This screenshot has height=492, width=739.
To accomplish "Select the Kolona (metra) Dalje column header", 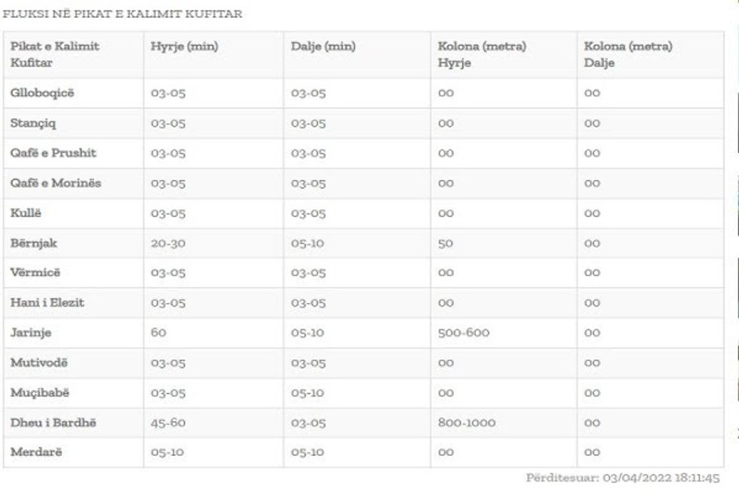I will pos(627,54).
